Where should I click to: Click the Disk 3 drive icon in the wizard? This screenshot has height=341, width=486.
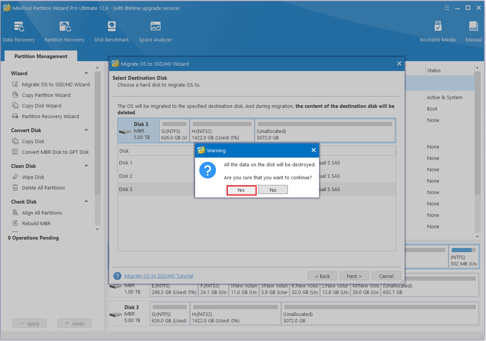click(125, 132)
